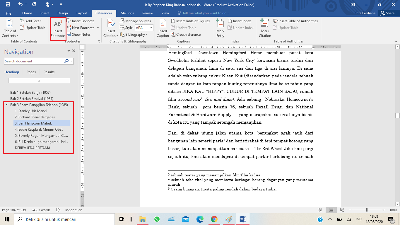The image size is (400, 225).
Task: Open Google Chrome from the taskbar
Action: [x=214, y=219]
